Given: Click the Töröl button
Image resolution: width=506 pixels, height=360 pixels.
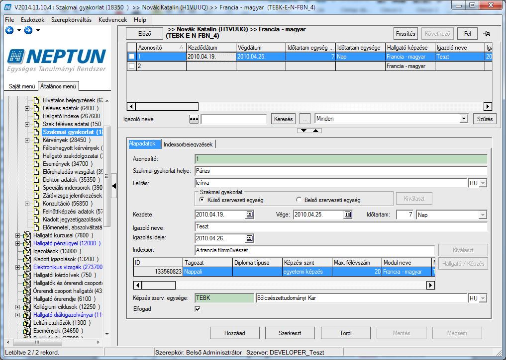Looking at the screenshot, I should click(x=346, y=333).
